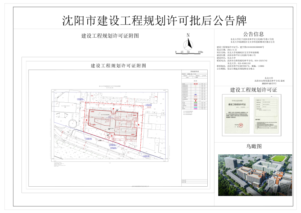Click the bird's-eye view rendering image
301x213 pixels.
[x=255, y=175]
